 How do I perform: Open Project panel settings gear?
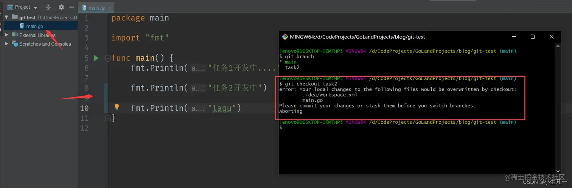pyautogui.click(x=61, y=7)
